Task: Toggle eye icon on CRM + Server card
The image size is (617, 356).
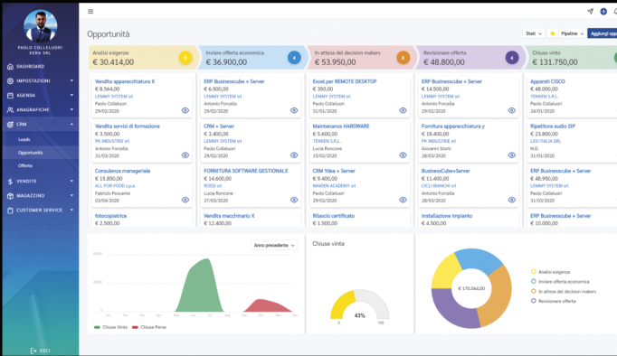Action: 294,155
